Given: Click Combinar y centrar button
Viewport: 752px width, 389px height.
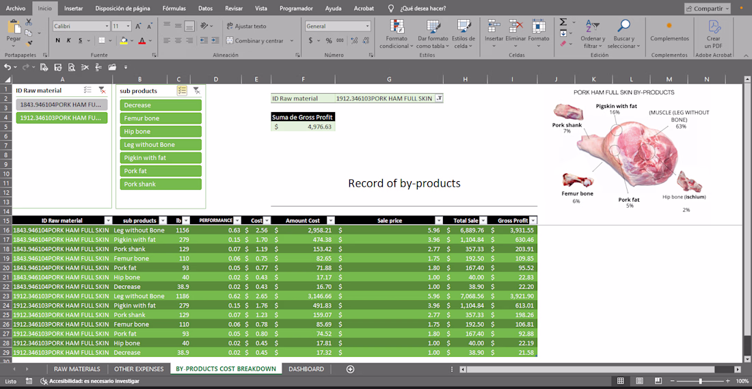Looking at the screenshot, I should [x=254, y=41].
